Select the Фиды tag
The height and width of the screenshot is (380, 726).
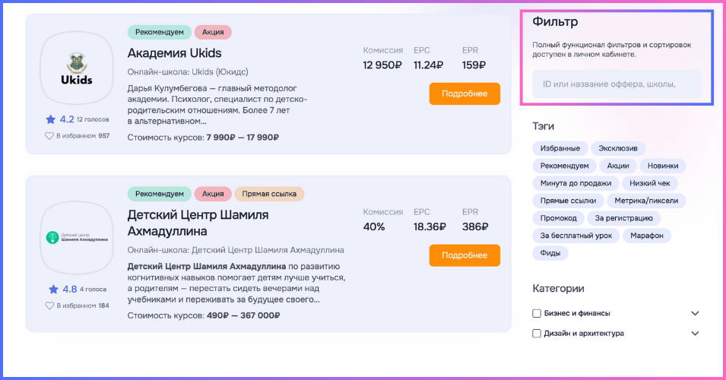click(x=550, y=253)
